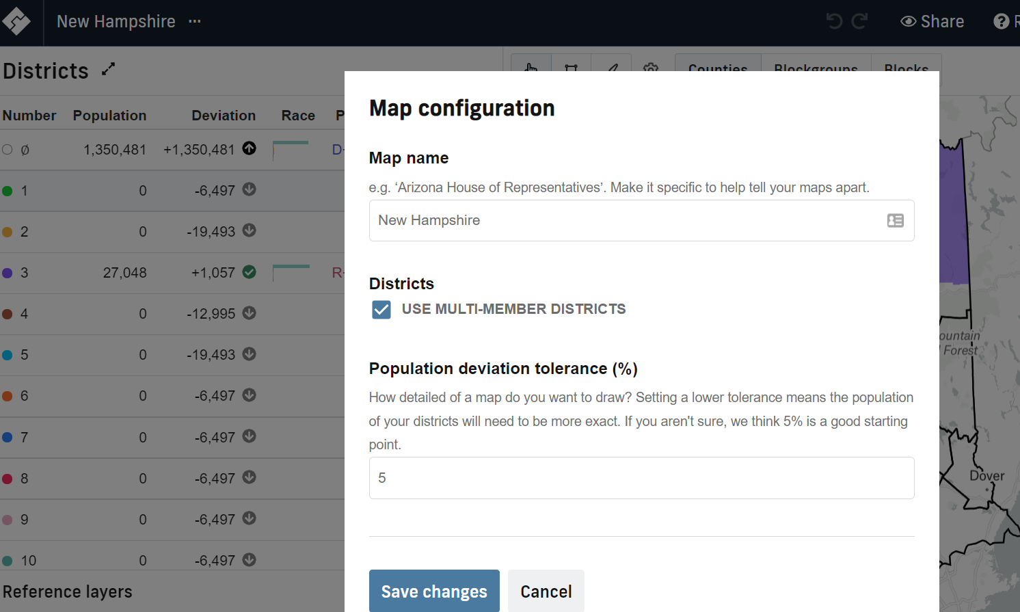Switch to the Blocks tab
This screenshot has width=1020, height=612.
coord(907,69)
